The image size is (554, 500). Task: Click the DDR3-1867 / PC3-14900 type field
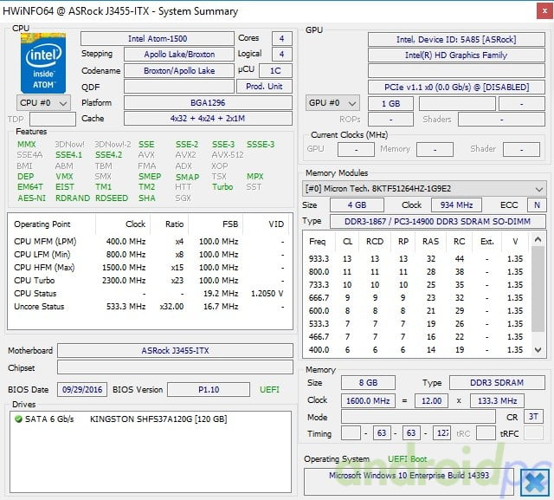tap(438, 222)
